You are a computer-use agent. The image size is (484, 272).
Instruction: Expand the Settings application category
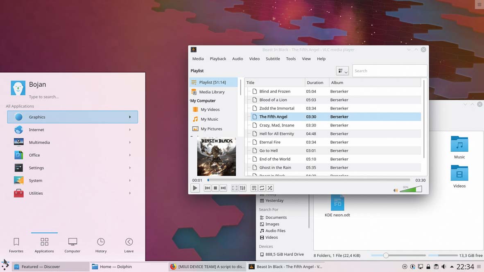[x=72, y=168]
